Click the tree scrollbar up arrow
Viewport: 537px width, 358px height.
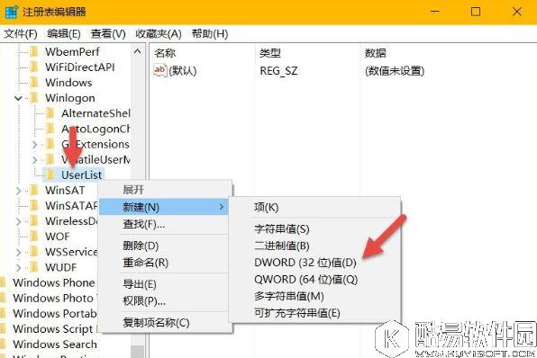coord(138,52)
